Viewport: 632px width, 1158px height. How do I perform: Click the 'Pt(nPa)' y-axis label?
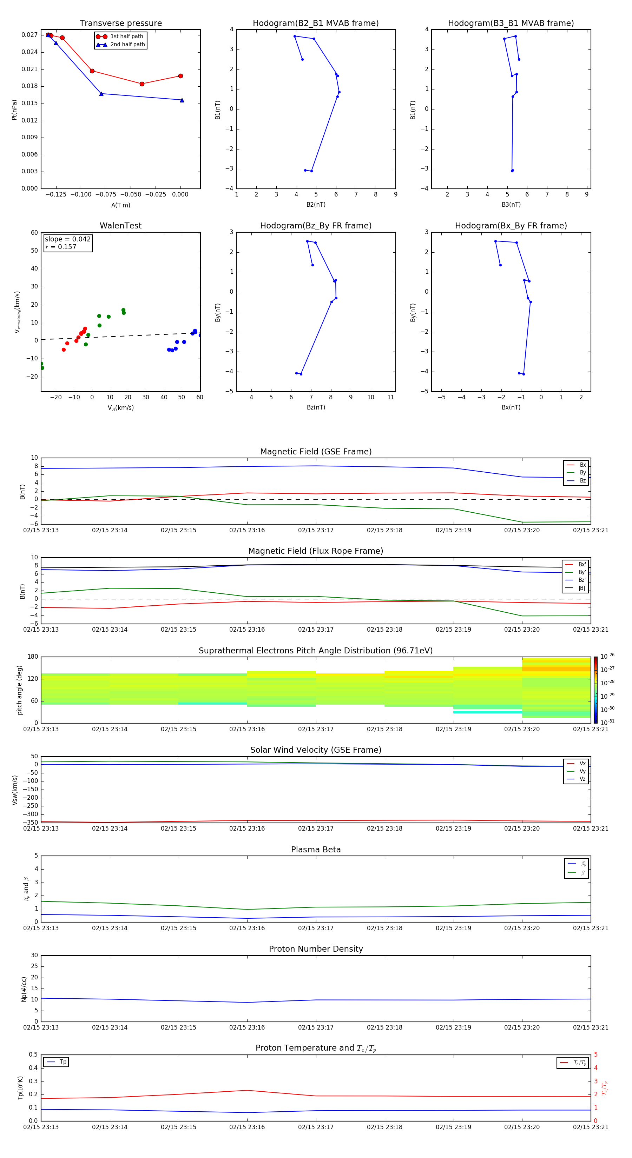coord(14,110)
